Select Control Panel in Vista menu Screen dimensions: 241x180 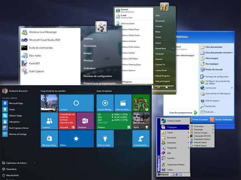(x=161, y=70)
